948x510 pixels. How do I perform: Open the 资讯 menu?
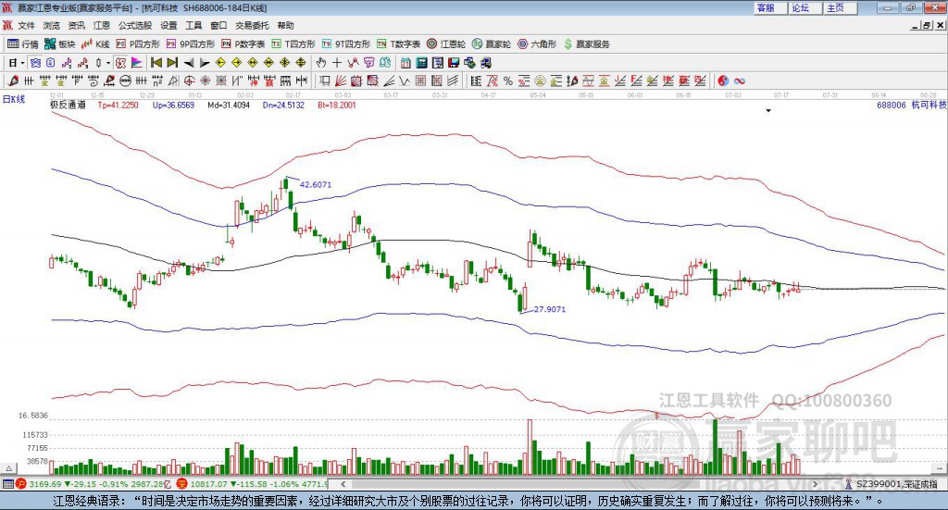pyautogui.click(x=76, y=25)
